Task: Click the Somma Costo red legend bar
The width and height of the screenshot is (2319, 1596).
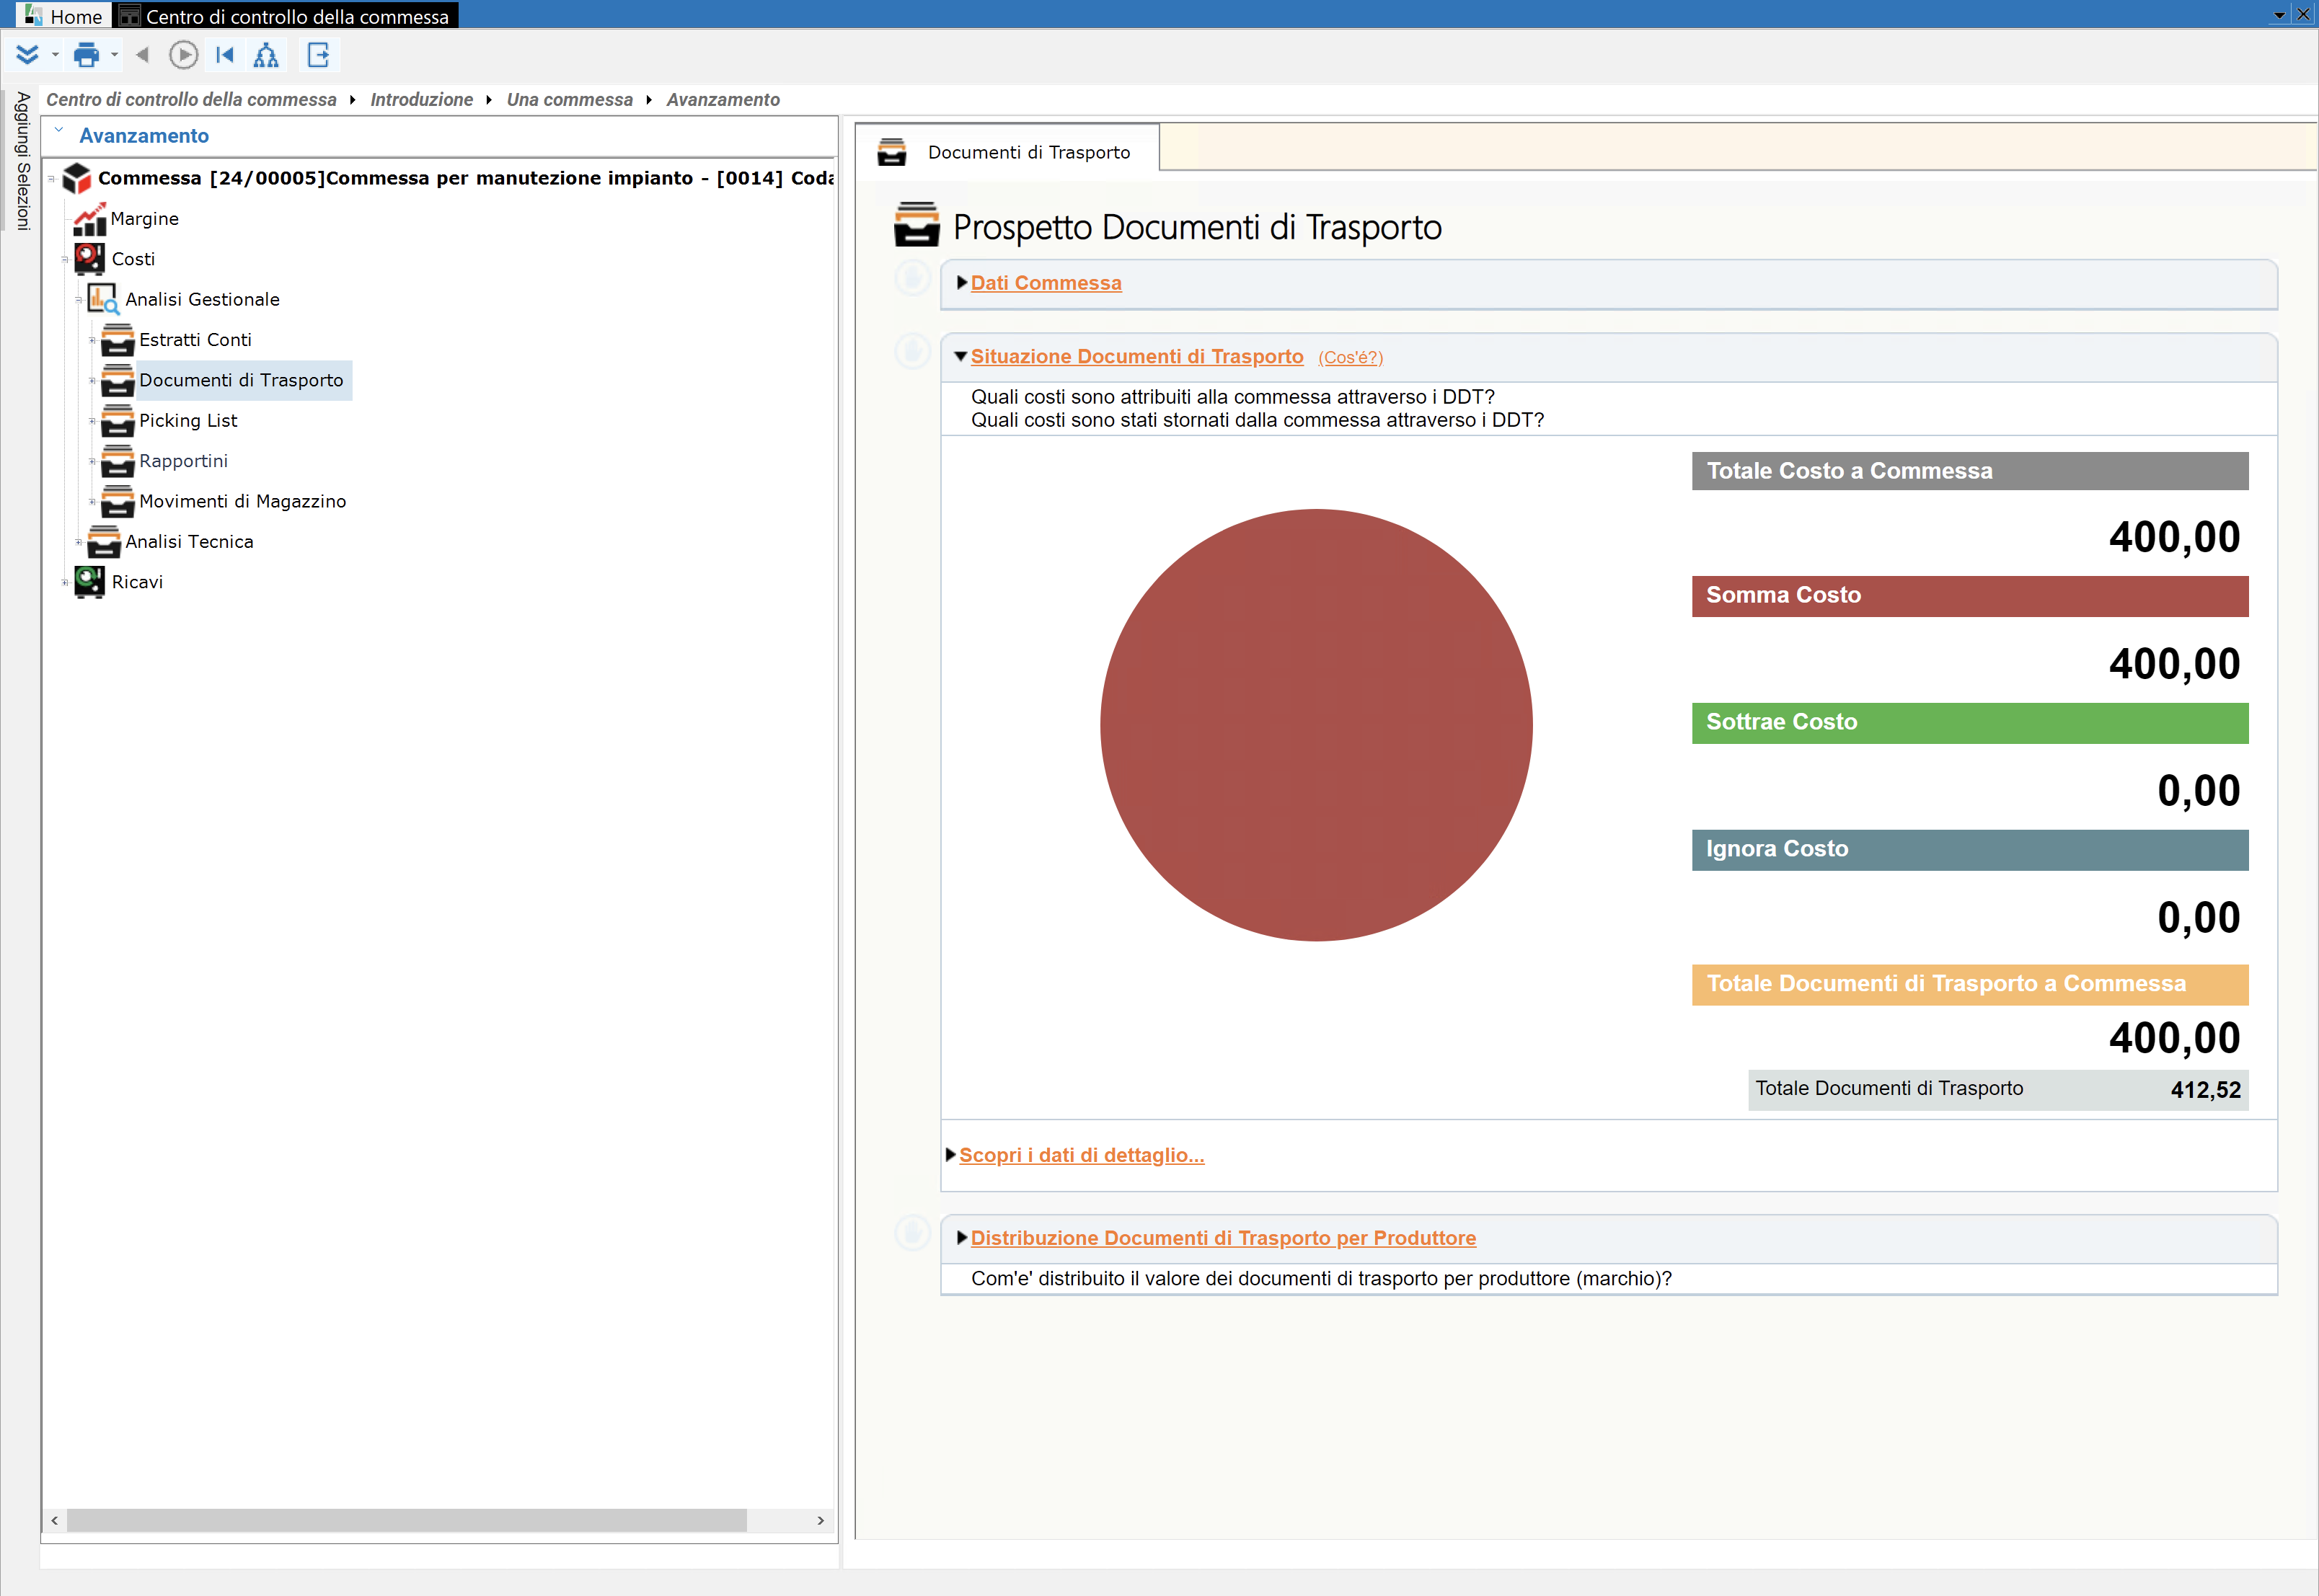Action: (1969, 596)
